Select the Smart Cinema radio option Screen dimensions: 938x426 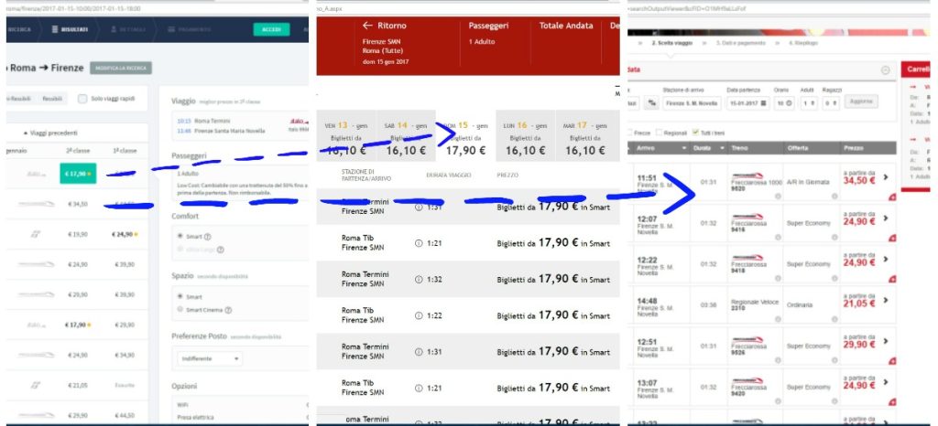click(178, 310)
